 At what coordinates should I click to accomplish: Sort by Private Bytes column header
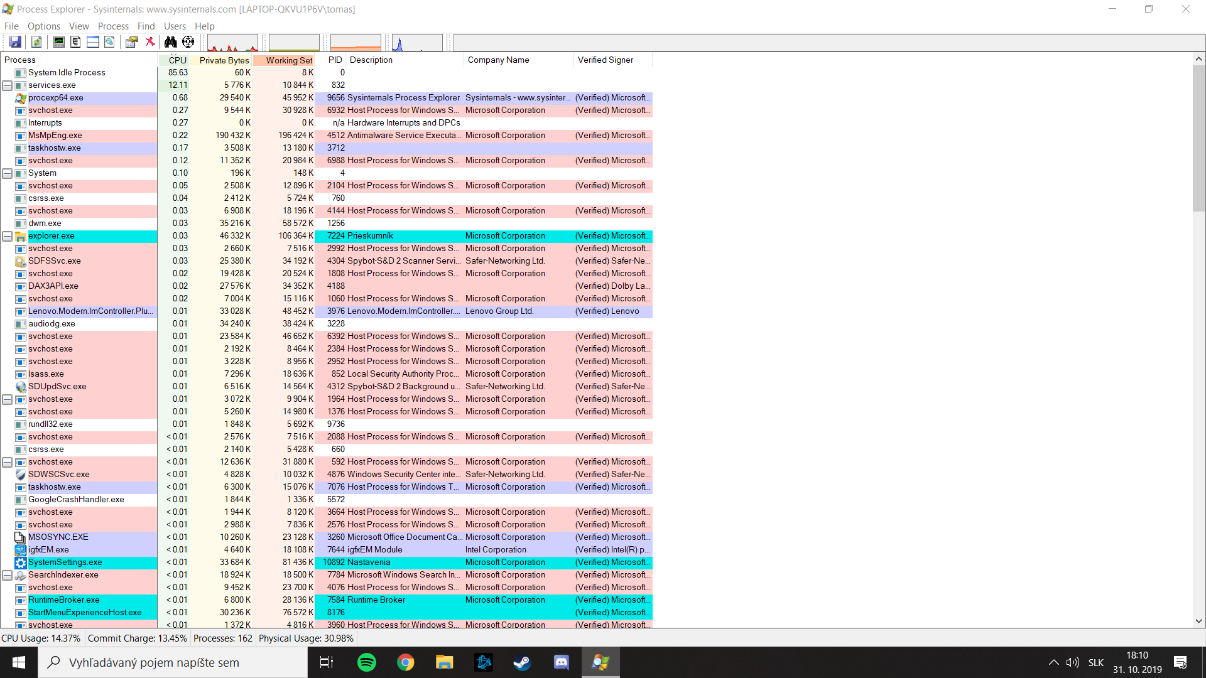[221, 60]
